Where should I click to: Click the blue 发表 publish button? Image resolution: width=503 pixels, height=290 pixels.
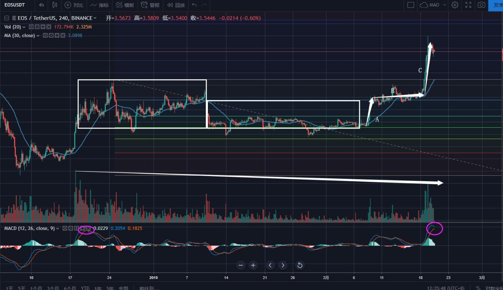496,5
